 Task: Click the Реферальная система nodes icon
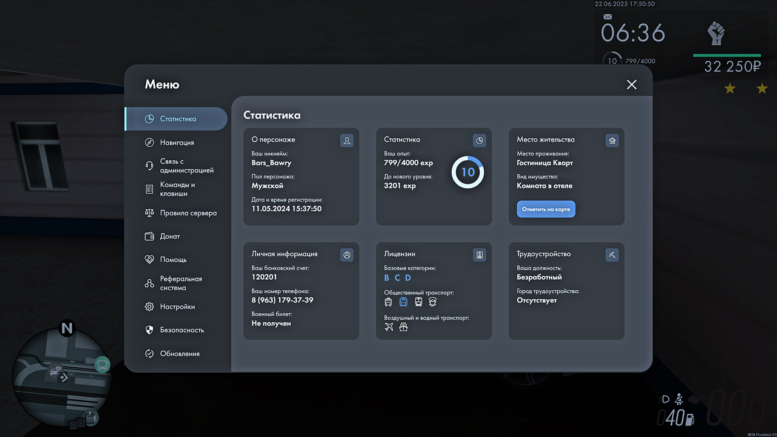[x=149, y=283]
